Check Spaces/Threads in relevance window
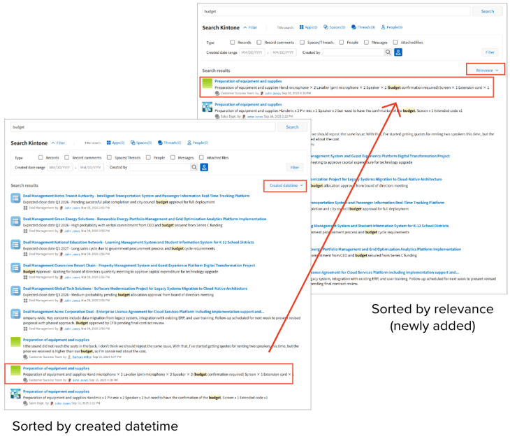The height and width of the screenshot is (439, 510). point(303,43)
